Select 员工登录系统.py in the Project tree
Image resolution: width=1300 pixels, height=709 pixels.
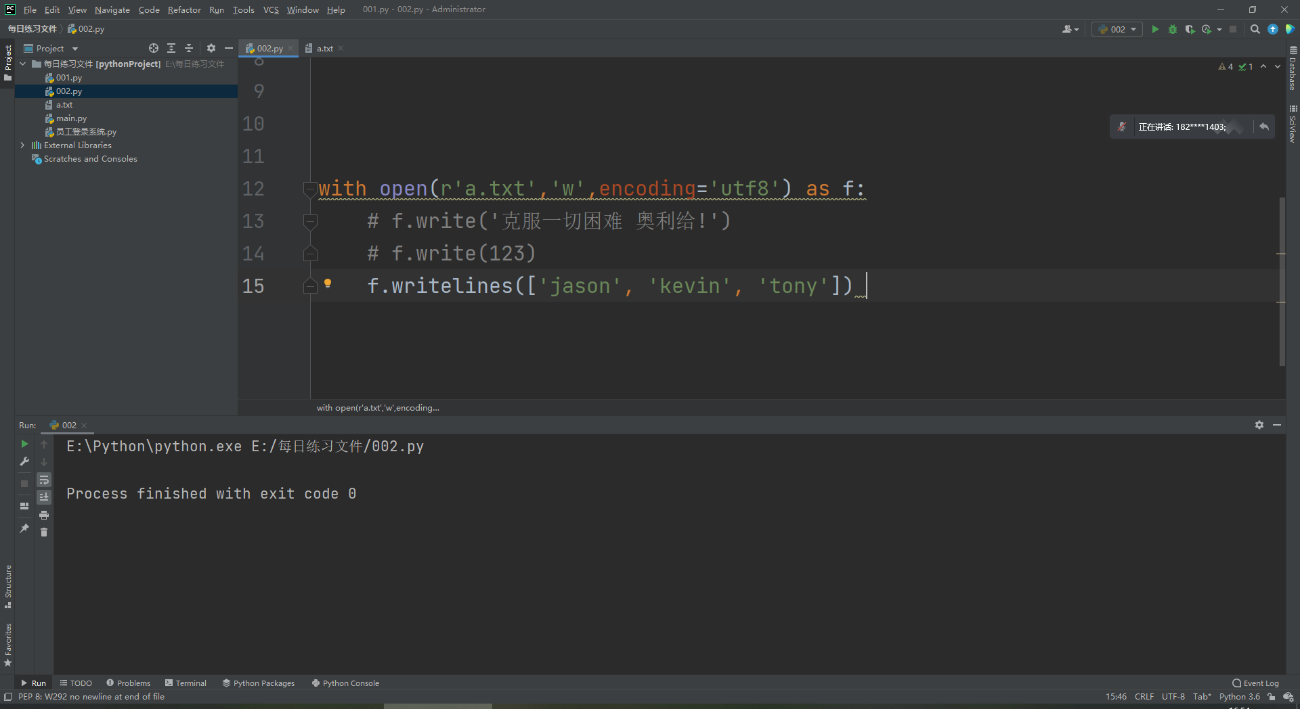[x=86, y=132]
